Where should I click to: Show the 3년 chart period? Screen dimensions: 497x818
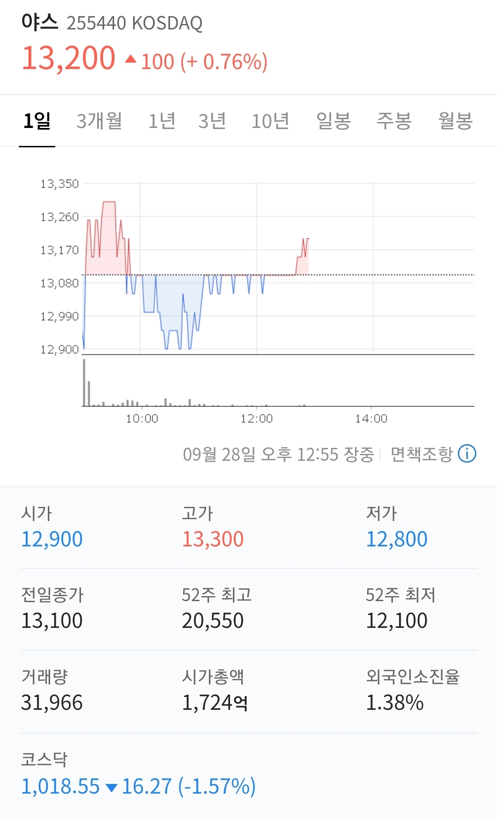(x=212, y=121)
